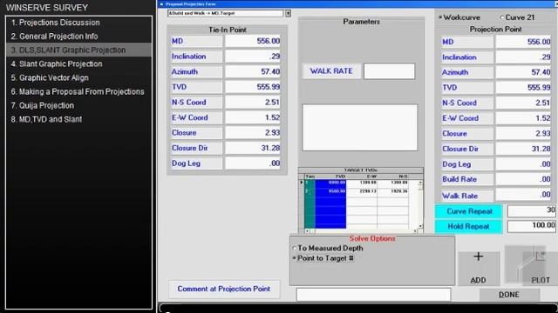558x313 pixels.
Task: Click Projection Point Closure Dir value field
Action: [x=523, y=149]
